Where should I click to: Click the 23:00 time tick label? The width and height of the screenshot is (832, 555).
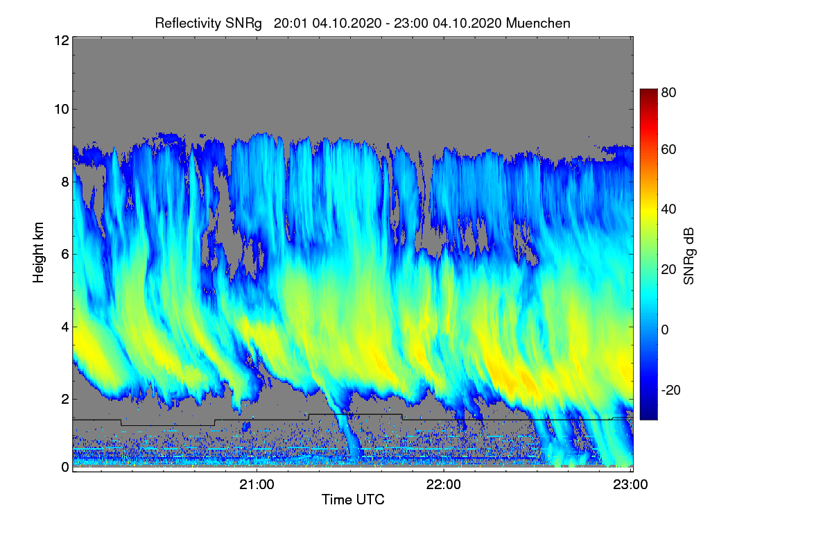(630, 484)
